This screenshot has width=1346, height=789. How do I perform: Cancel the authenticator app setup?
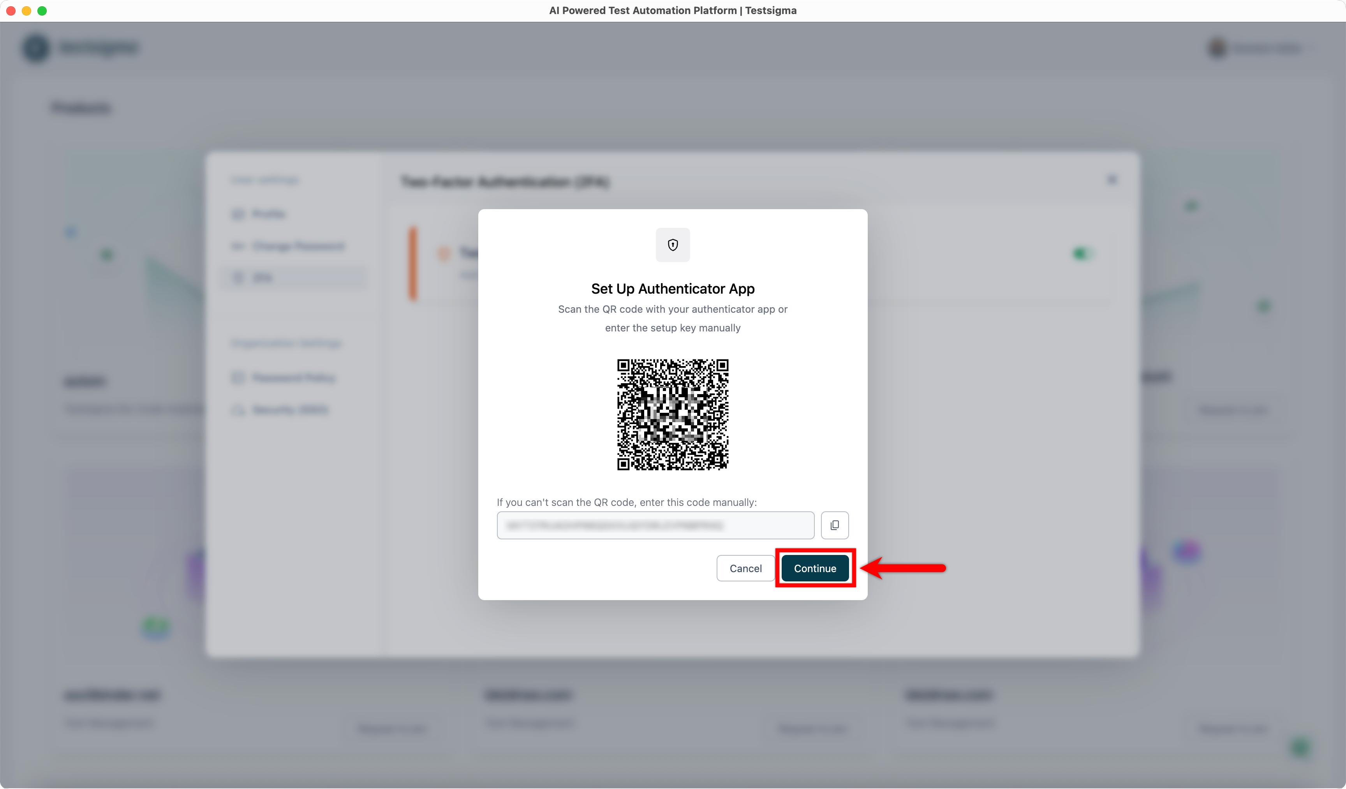(x=745, y=568)
